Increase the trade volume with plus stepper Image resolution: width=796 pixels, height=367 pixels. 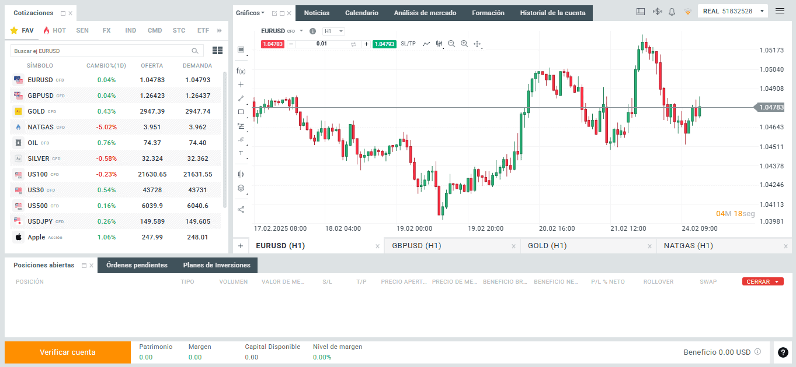tap(366, 44)
